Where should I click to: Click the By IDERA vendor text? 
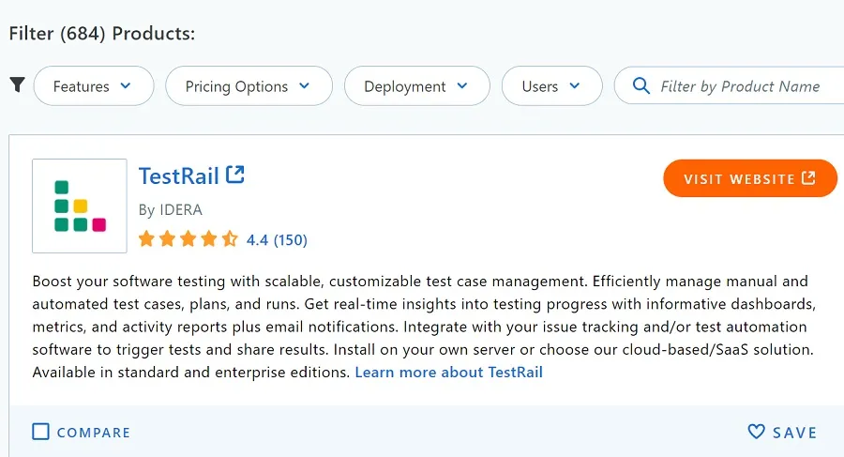pyautogui.click(x=171, y=209)
